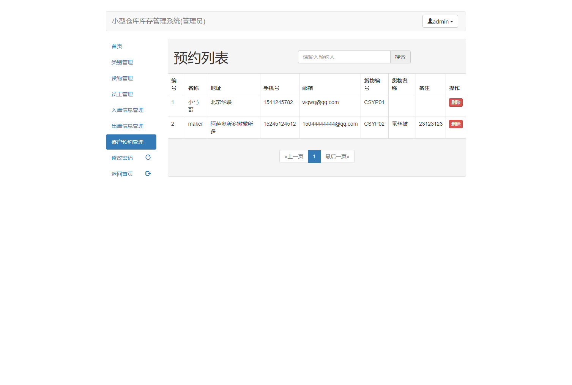Select page 1 in pagination

pyautogui.click(x=314, y=156)
